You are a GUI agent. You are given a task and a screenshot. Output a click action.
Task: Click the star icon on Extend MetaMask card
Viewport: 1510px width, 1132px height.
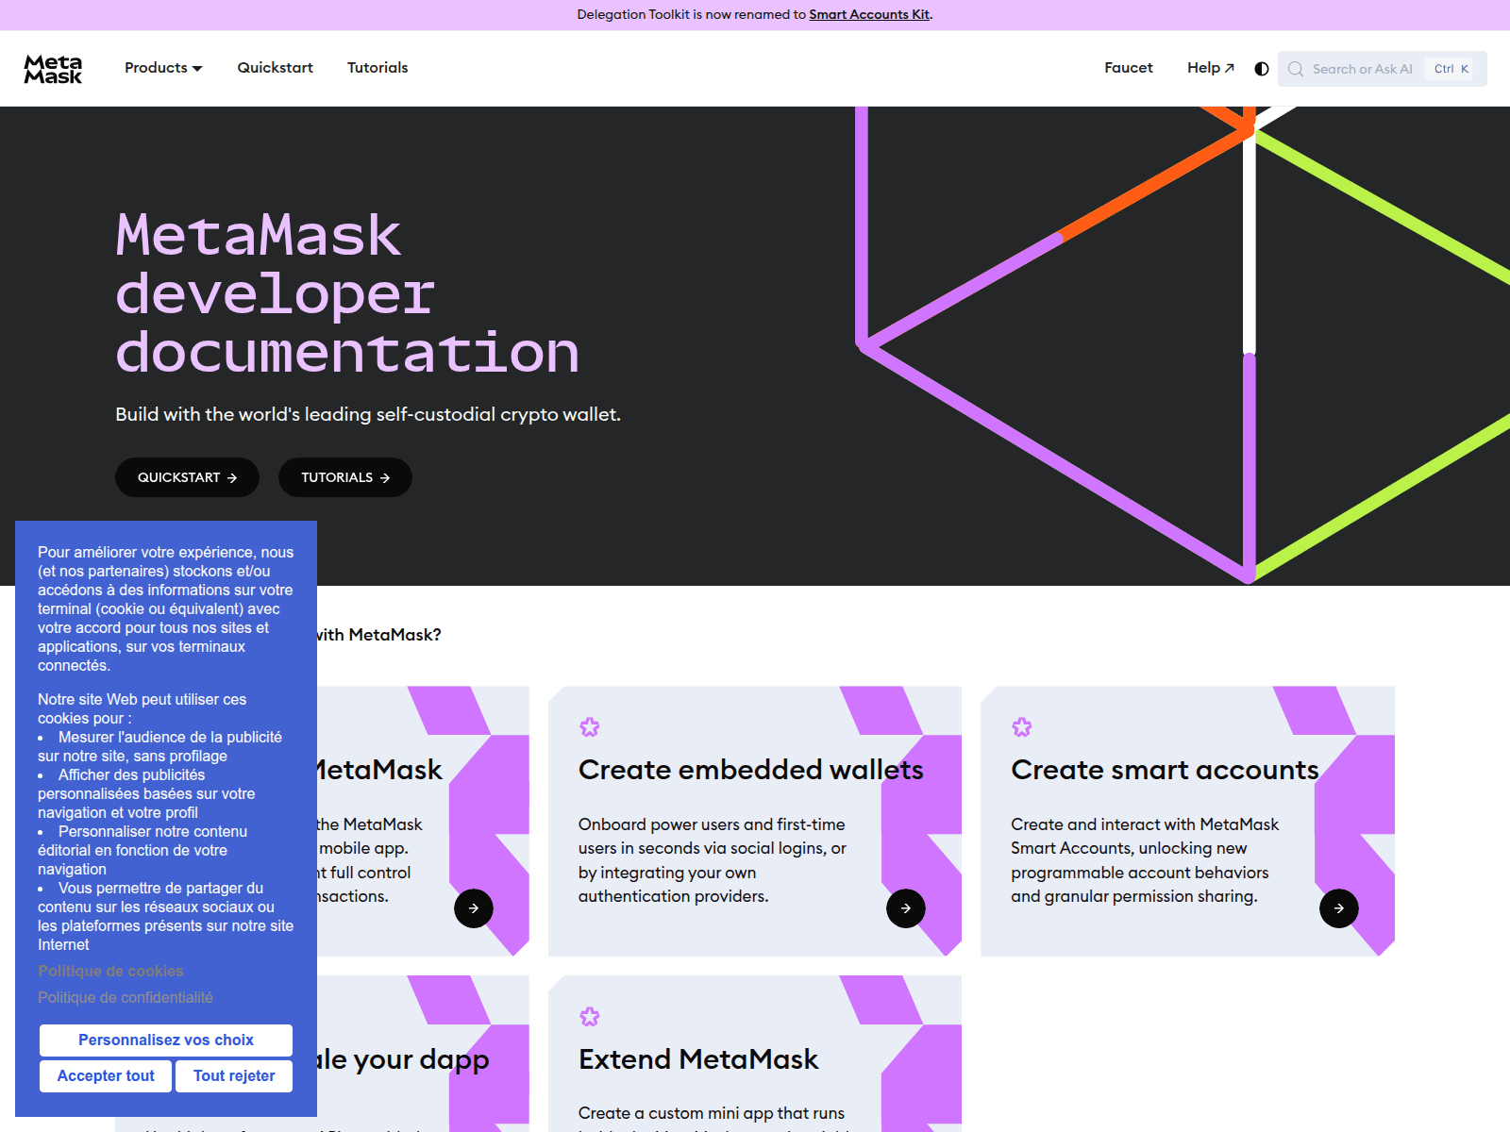coord(590,1017)
